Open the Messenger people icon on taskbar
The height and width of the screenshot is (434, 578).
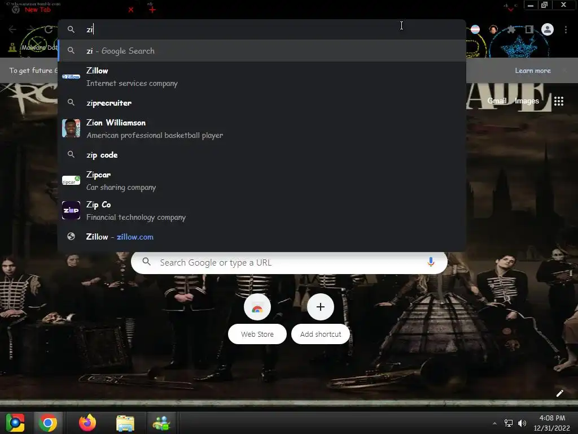[161, 423]
